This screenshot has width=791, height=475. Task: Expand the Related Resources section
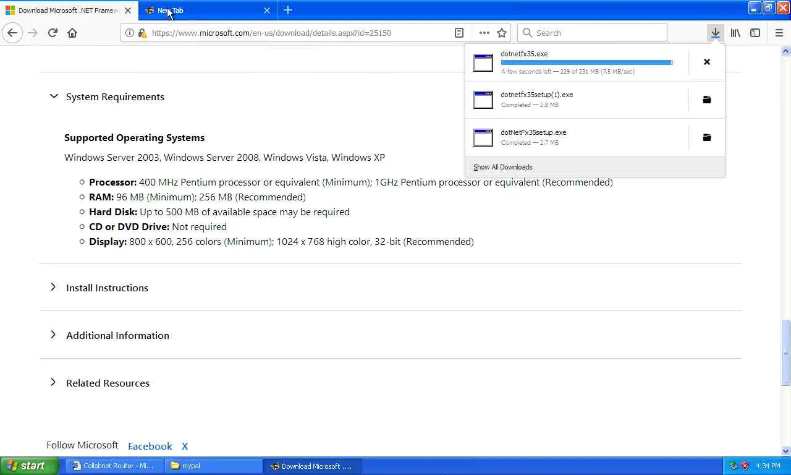pyautogui.click(x=53, y=382)
